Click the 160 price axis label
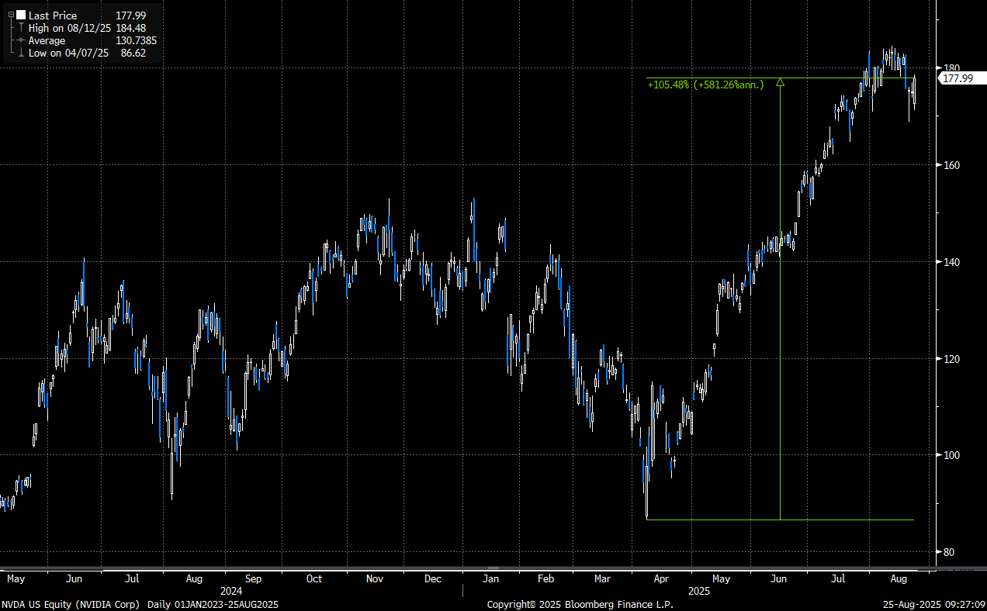This screenshot has width=987, height=611. point(951,165)
